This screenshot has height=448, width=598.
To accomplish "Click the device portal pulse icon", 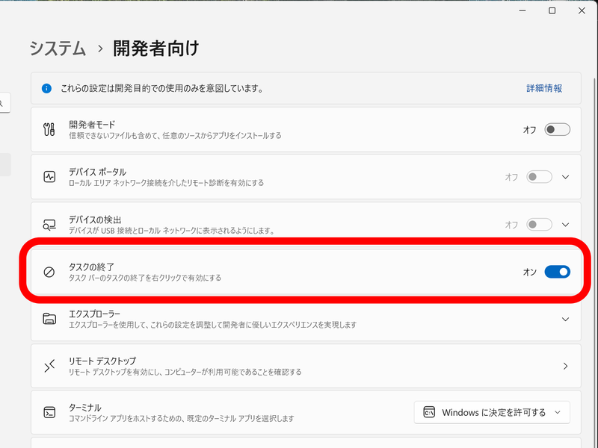I will coord(49,176).
